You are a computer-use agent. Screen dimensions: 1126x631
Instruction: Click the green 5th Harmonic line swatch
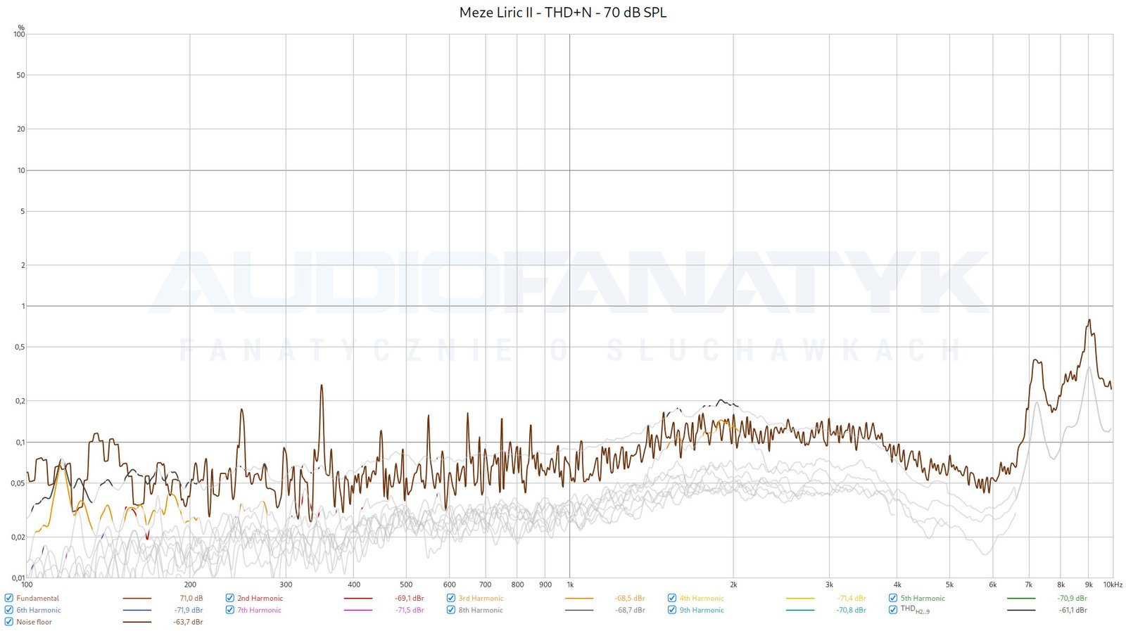pyautogui.click(x=1021, y=599)
